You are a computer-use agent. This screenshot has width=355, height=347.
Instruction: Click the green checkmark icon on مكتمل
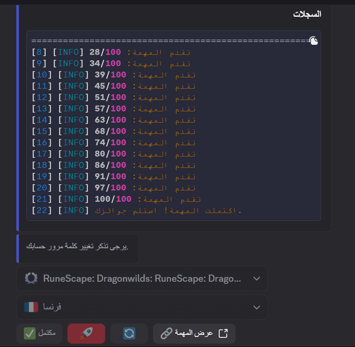tap(30, 334)
